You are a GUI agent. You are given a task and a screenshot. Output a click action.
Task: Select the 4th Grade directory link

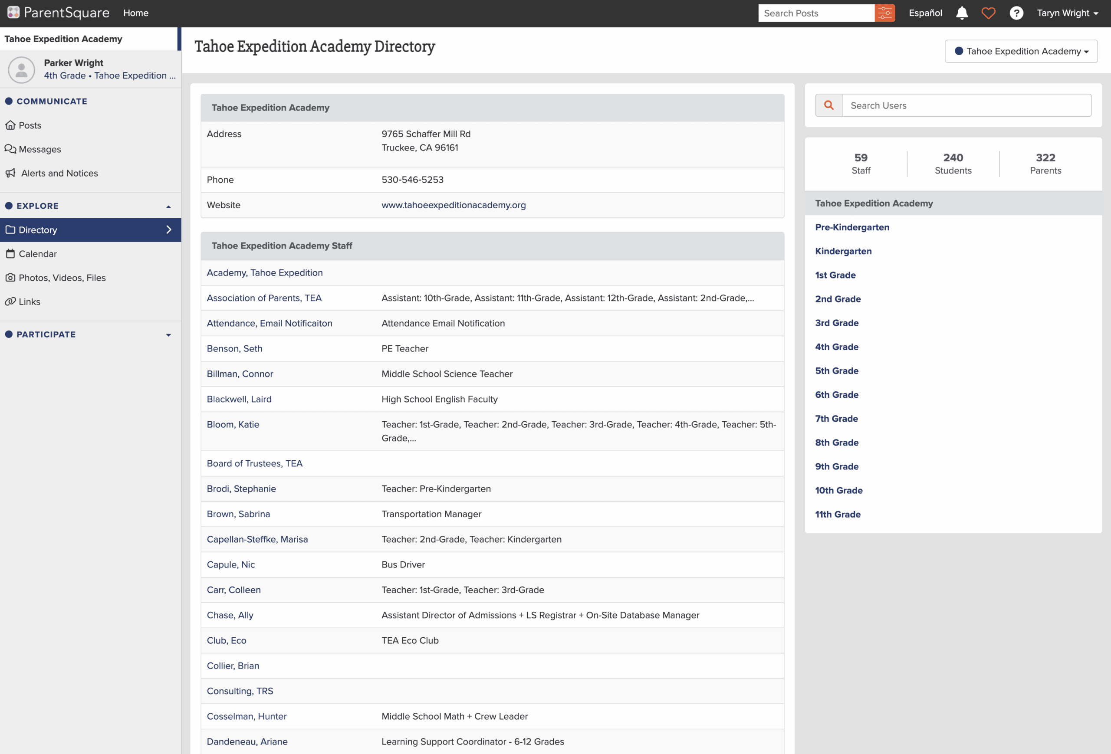[837, 347]
